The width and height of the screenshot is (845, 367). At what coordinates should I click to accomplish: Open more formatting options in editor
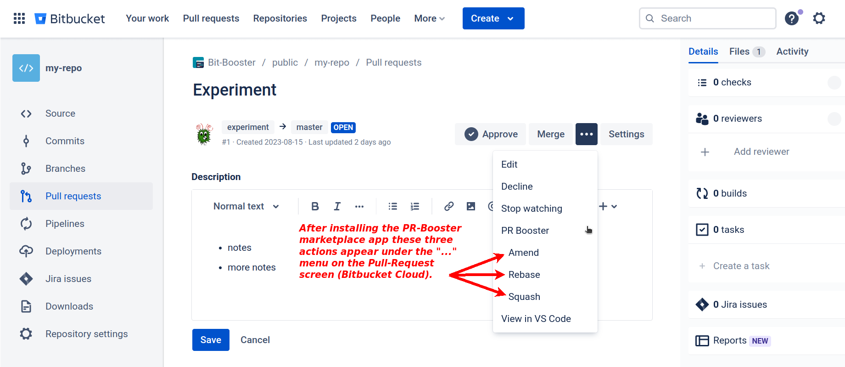click(x=359, y=206)
